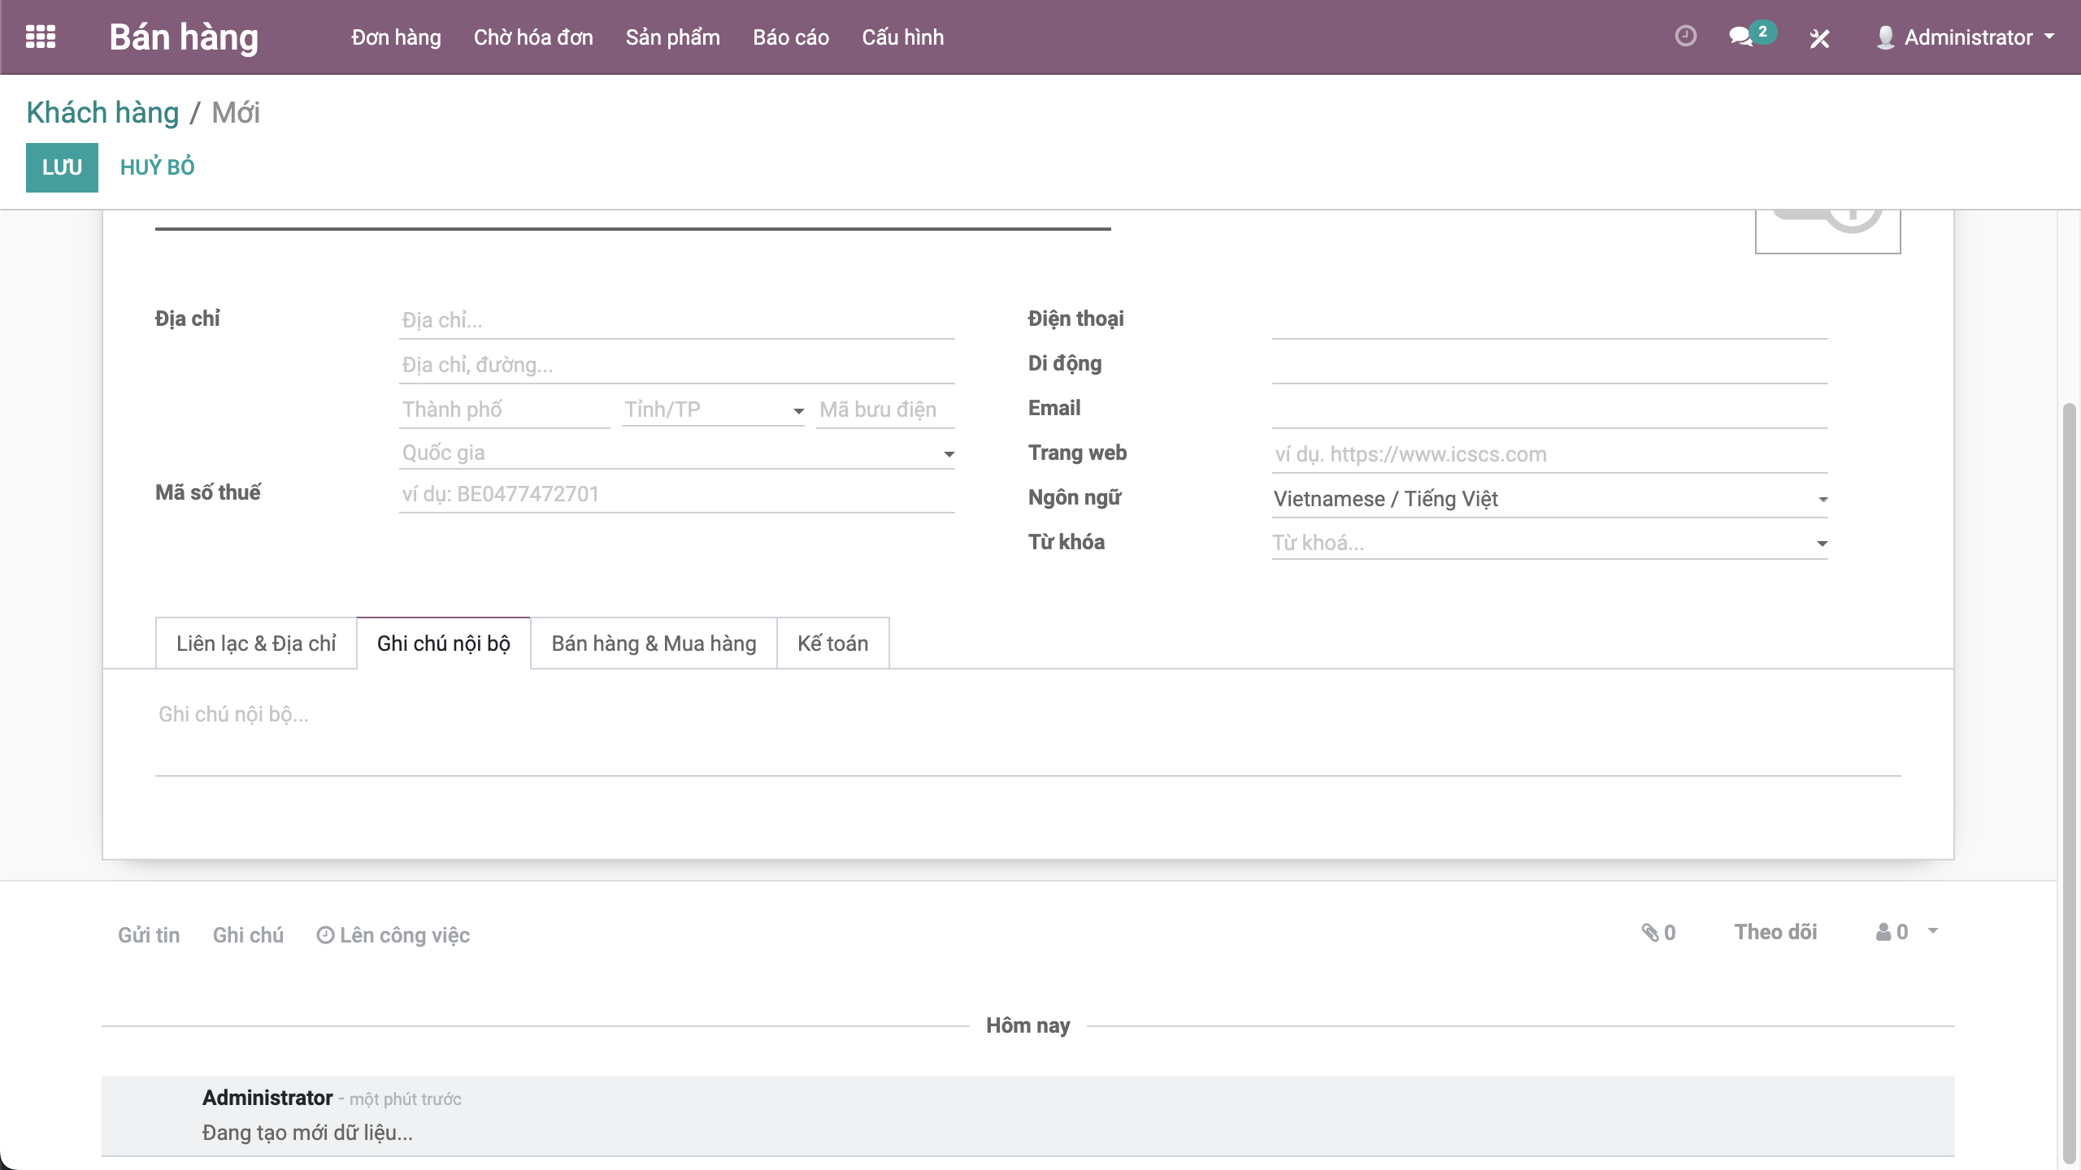Expand the followers list caret

click(1933, 931)
